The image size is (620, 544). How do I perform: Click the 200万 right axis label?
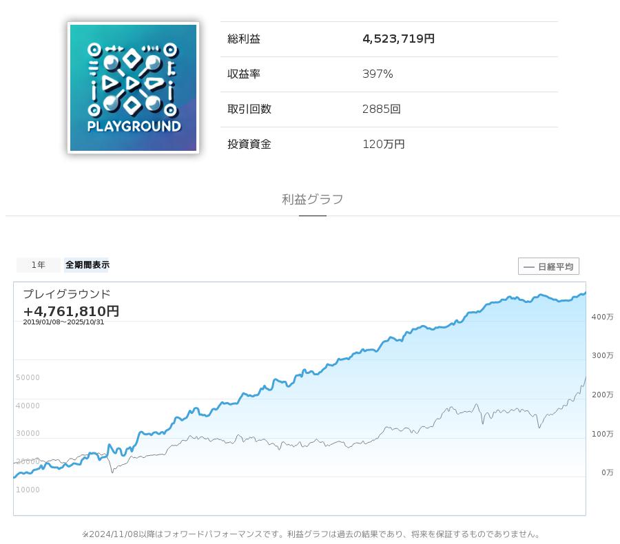click(x=601, y=395)
